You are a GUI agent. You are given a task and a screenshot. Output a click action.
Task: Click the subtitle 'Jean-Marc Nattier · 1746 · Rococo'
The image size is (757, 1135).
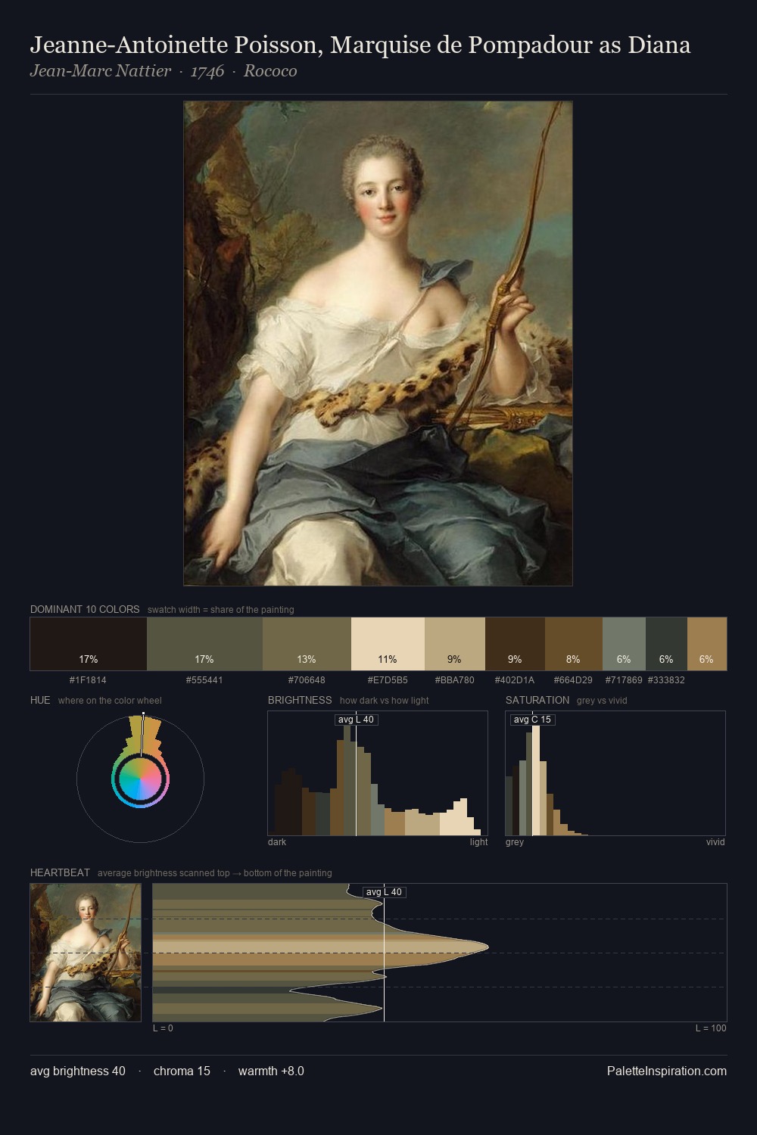pos(164,71)
